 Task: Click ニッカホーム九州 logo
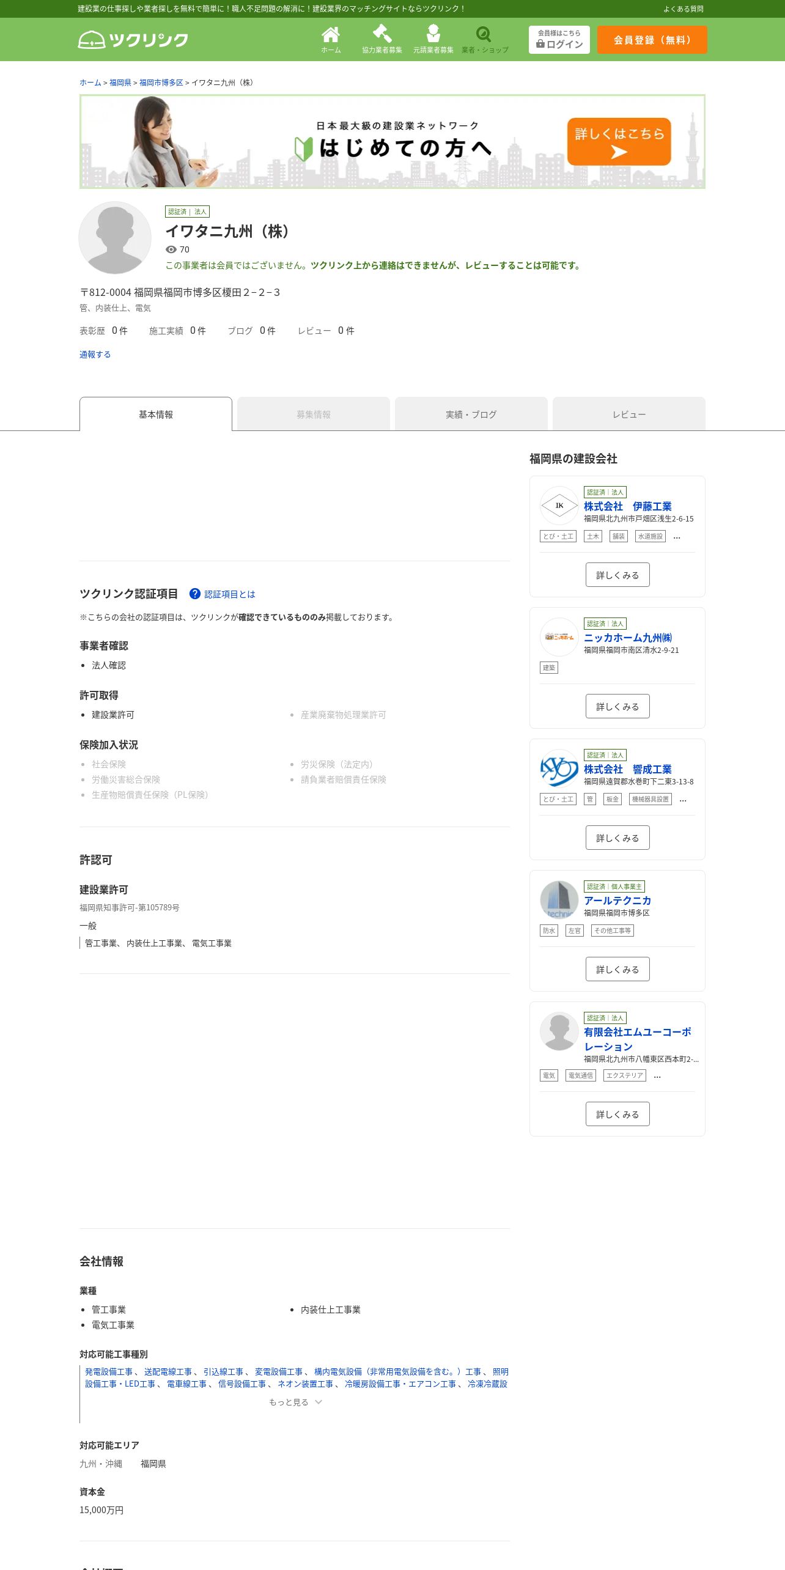[559, 637]
